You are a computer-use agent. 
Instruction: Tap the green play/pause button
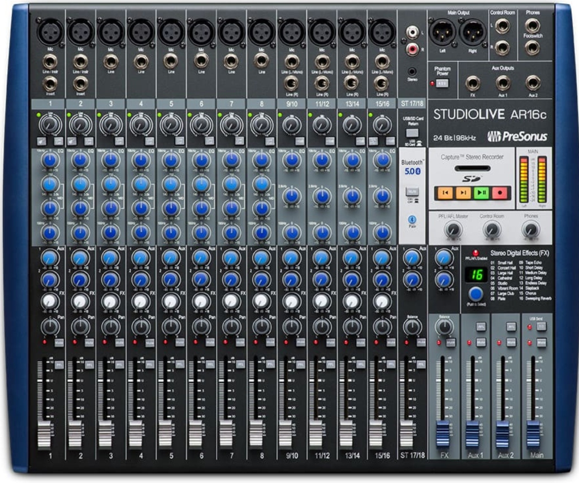482,193
